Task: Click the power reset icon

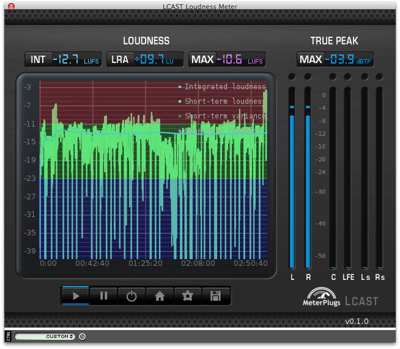Action: click(131, 296)
